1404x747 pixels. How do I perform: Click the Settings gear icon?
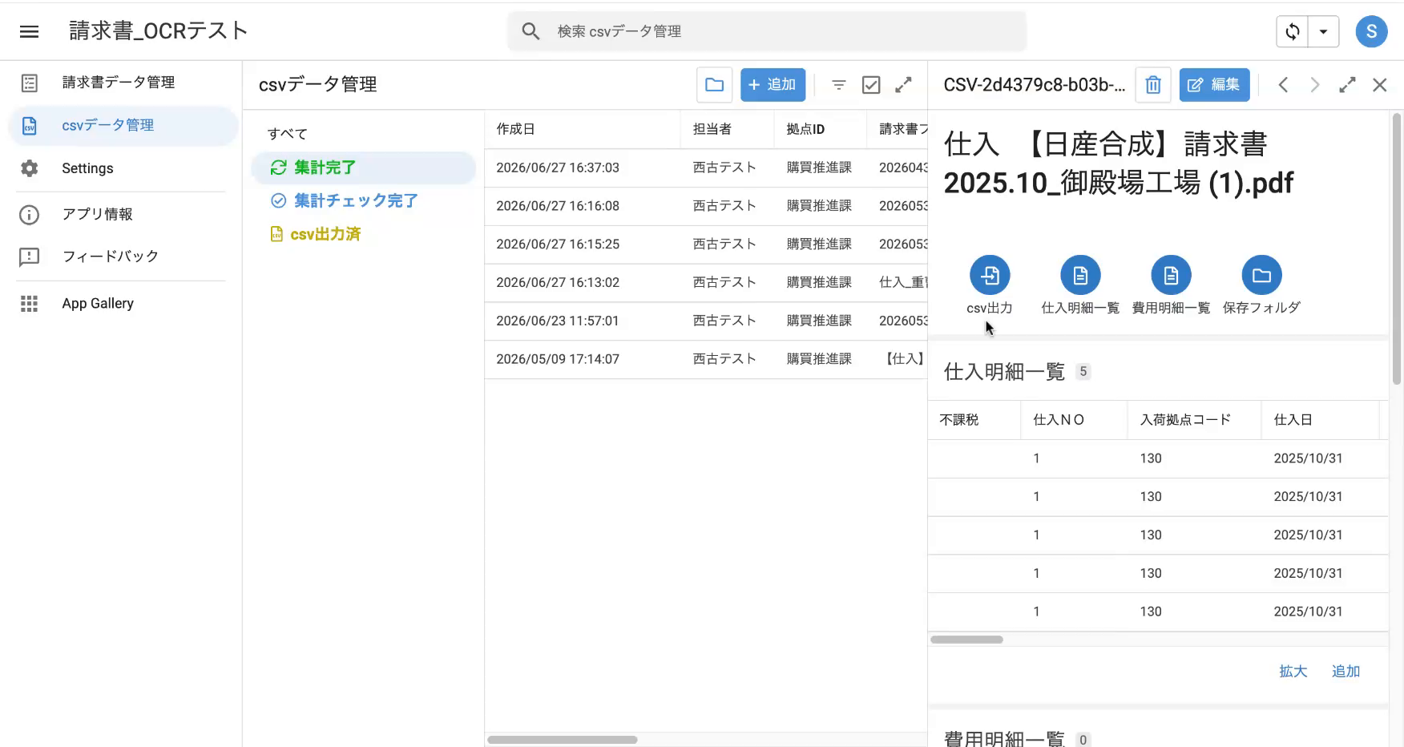30,168
